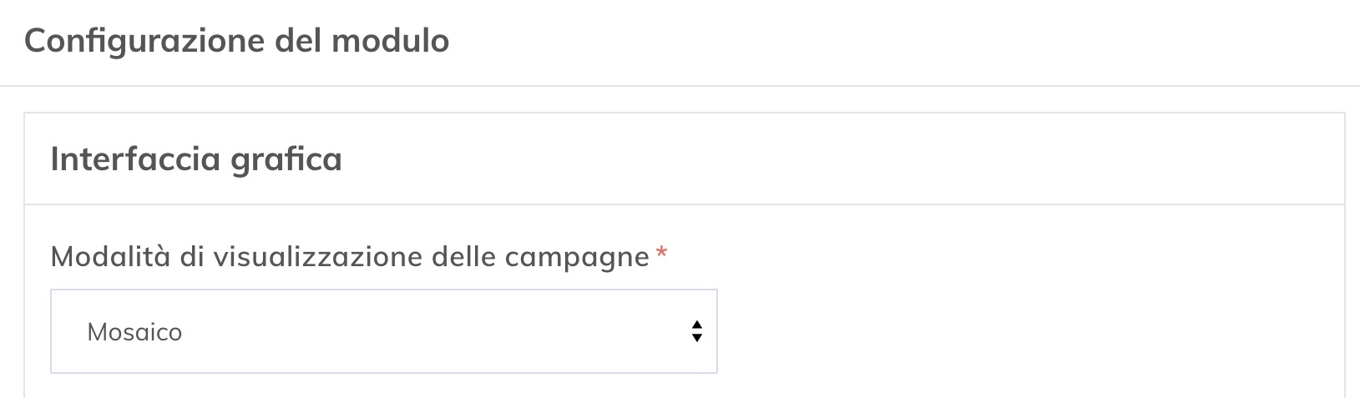The height and width of the screenshot is (398, 1360).
Task: Click the word "Interfaccia" in the section header
Action: coord(134,159)
